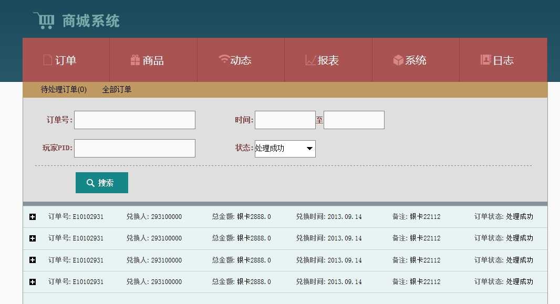The height and width of the screenshot is (304, 560).
Task: Open the 报表 chart icon
Action: point(310,60)
